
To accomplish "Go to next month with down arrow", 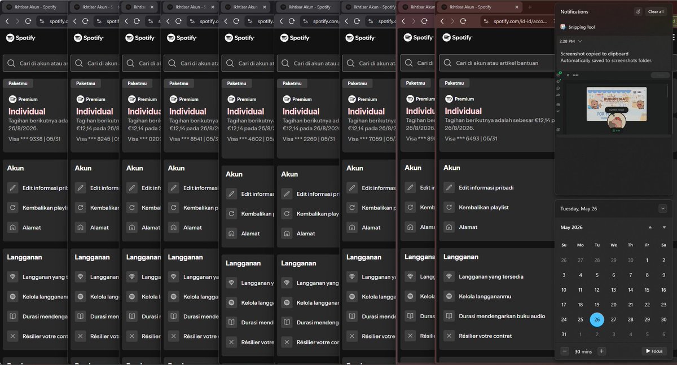I will 663,227.
